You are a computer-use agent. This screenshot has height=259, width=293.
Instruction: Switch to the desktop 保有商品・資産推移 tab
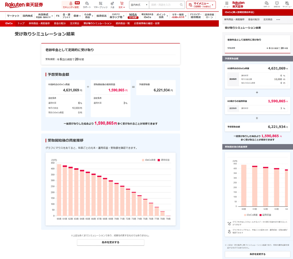39,23
